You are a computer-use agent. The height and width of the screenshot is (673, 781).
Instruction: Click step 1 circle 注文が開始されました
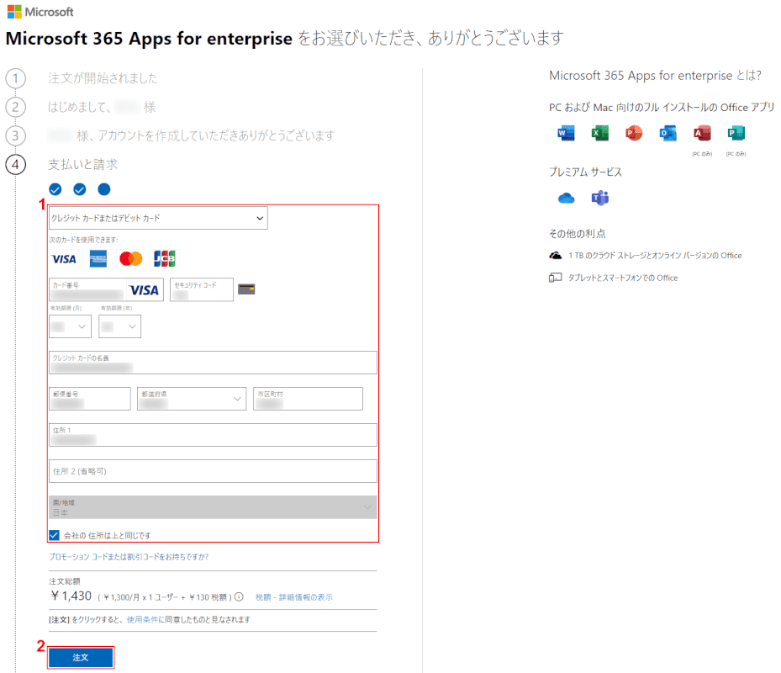tap(15, 78)
